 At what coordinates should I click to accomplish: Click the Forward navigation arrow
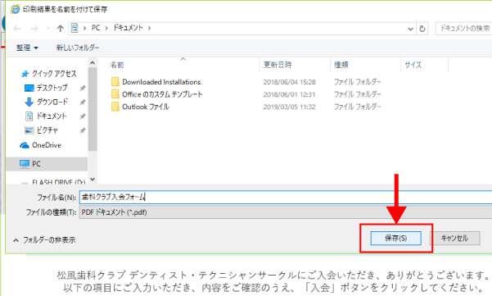[x=34, y=29]
